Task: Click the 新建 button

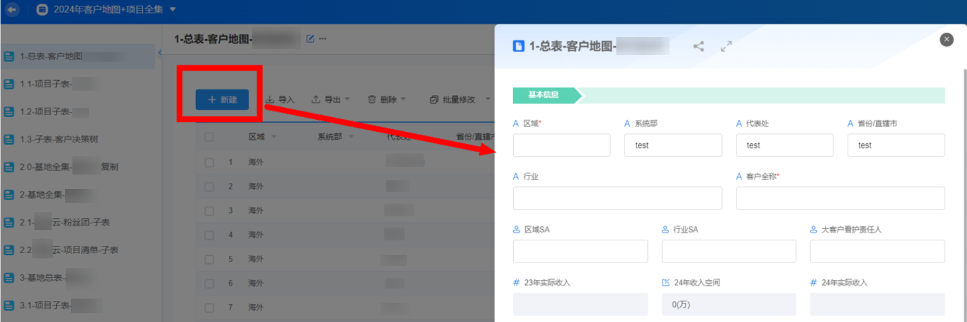Action: pyautogui.click(x=222, y=100)
